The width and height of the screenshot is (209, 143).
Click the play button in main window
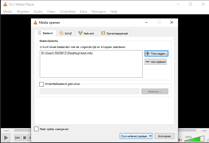point(6,138)
